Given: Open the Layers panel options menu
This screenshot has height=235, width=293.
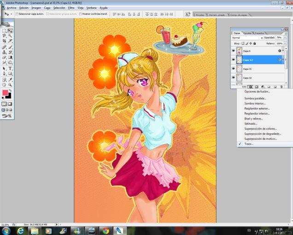Looking at the screenshot, I should [x=286, y=34].
